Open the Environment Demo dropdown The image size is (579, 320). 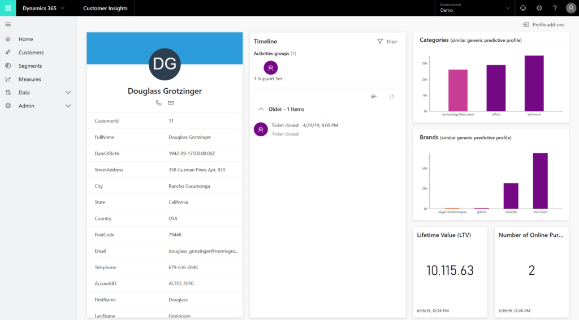tap(475, 8)
